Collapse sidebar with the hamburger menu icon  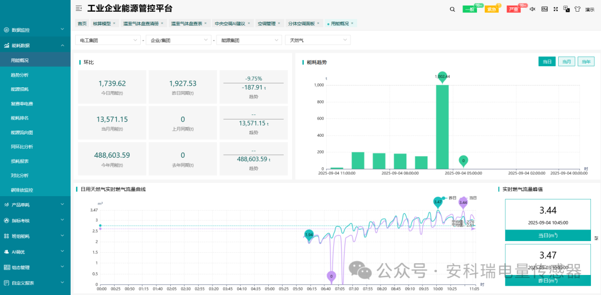tap(78, 8)
